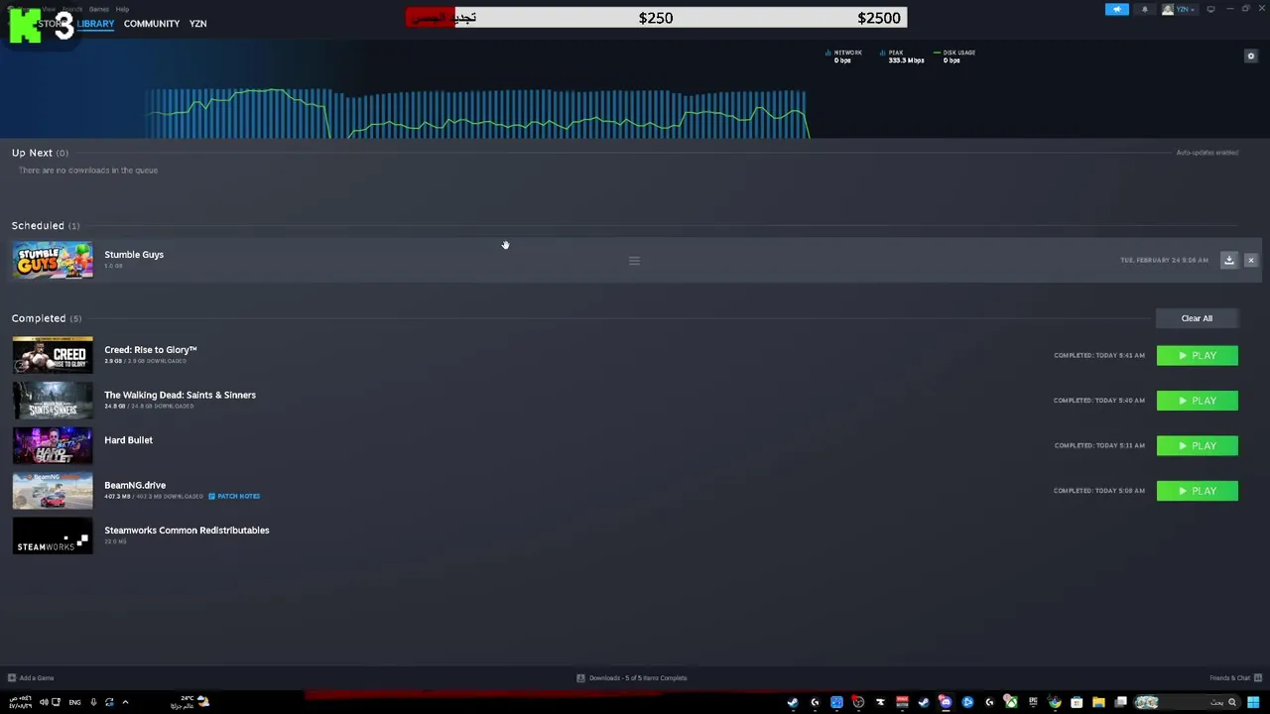The width and height of the screenshot is (1270, 714).
Task: View BeamNG.drive PATCH NOTES
Action: coord(234,496)
